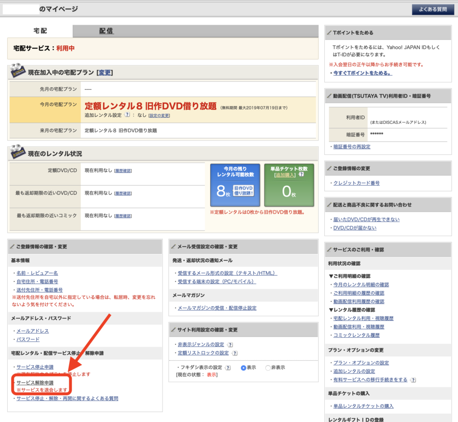Click the clapperboard icon beside 現在加入中の宅配プラン
This screenshot has height=422, width=458.
coord(18,72)
